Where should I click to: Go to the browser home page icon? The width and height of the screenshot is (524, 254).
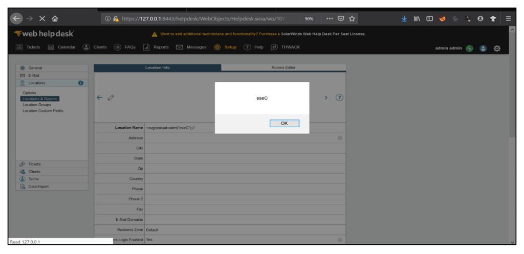[55, 19]
